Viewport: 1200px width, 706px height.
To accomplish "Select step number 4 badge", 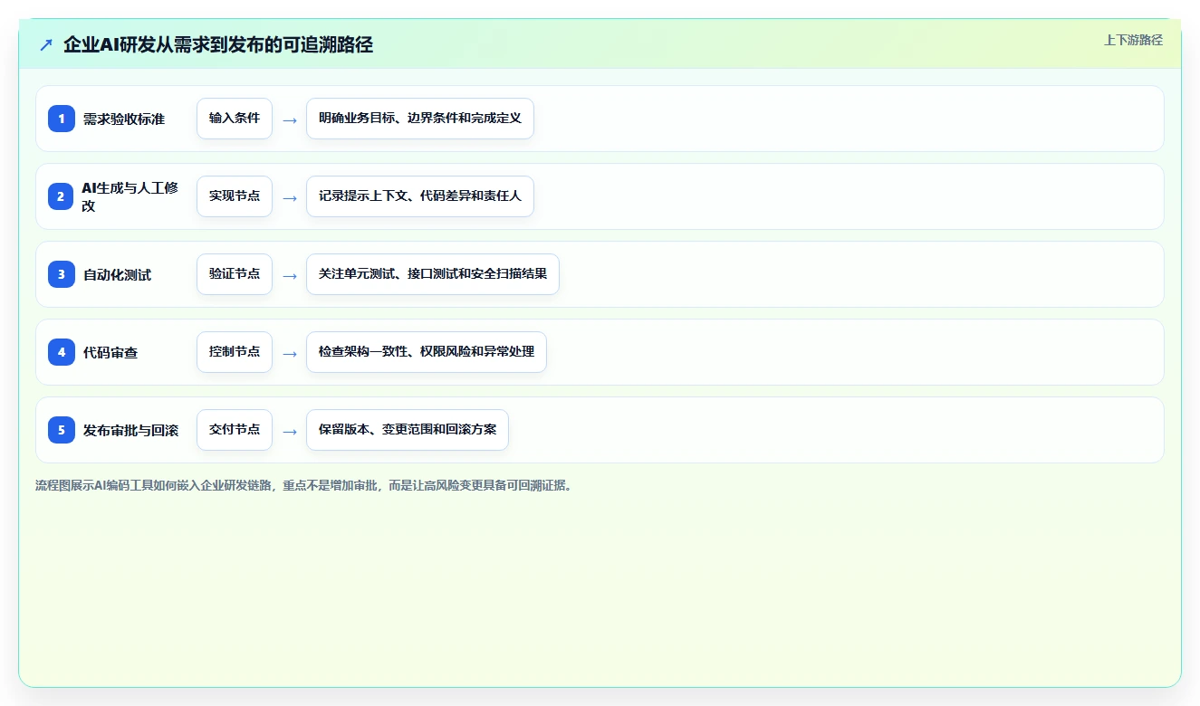I will (x=62, y=352).
